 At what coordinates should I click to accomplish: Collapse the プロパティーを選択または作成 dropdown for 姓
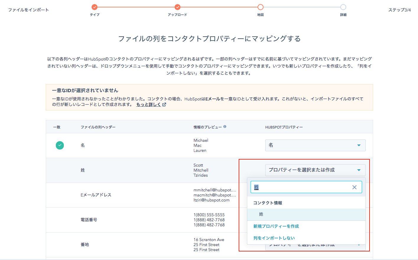[x=315, y=170]
